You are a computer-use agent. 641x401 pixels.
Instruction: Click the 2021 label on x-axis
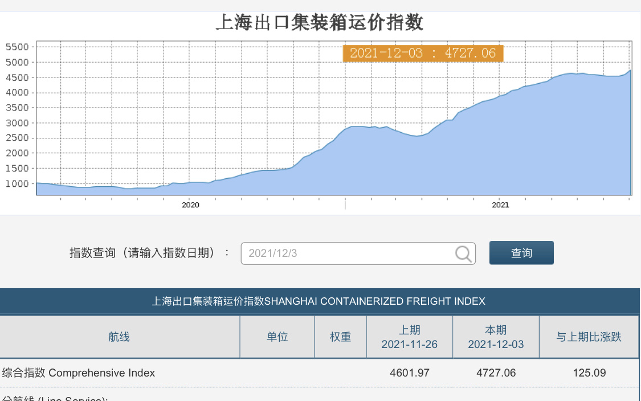[500, 205]
